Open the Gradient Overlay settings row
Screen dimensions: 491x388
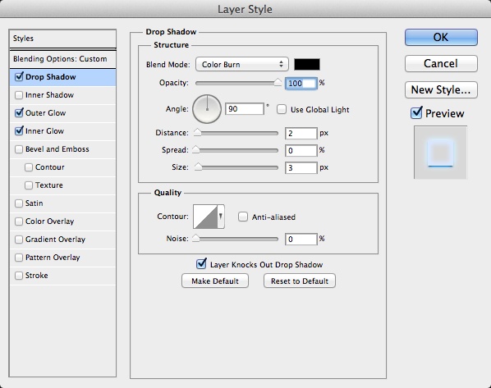coord(63,240)
